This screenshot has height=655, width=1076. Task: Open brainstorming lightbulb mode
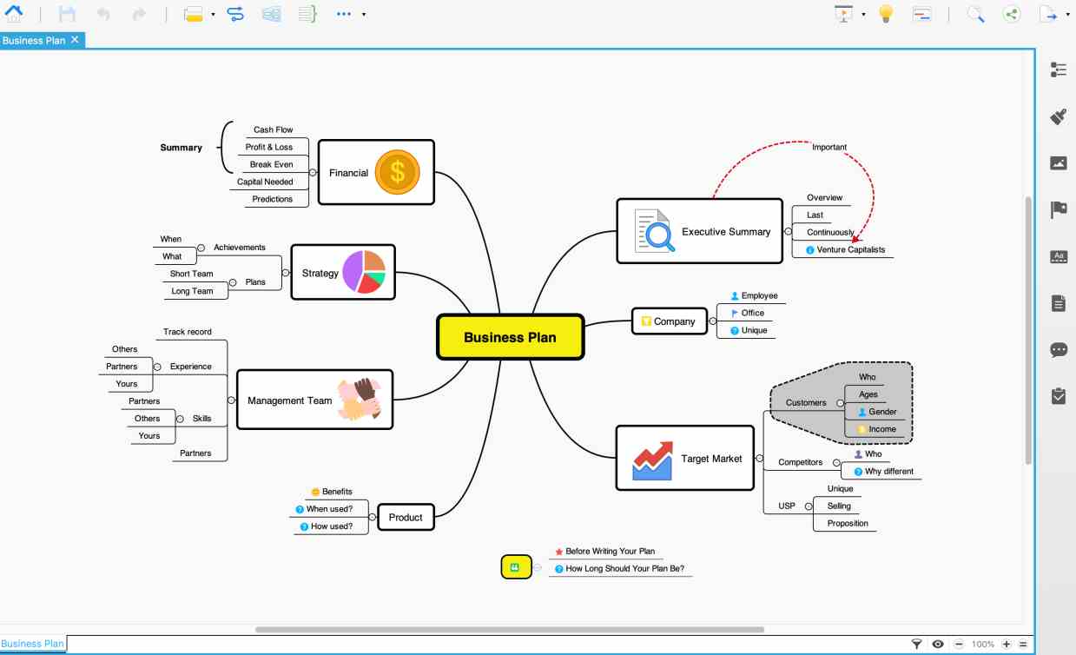click(x=886, y=14)
